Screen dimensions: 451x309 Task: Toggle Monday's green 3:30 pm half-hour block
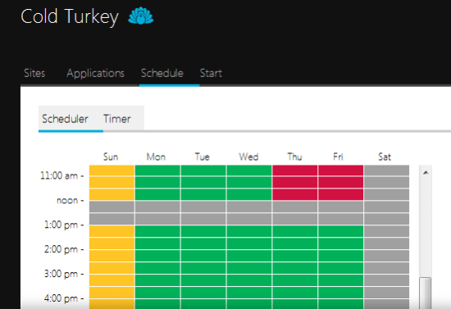(x=157, y=293)
